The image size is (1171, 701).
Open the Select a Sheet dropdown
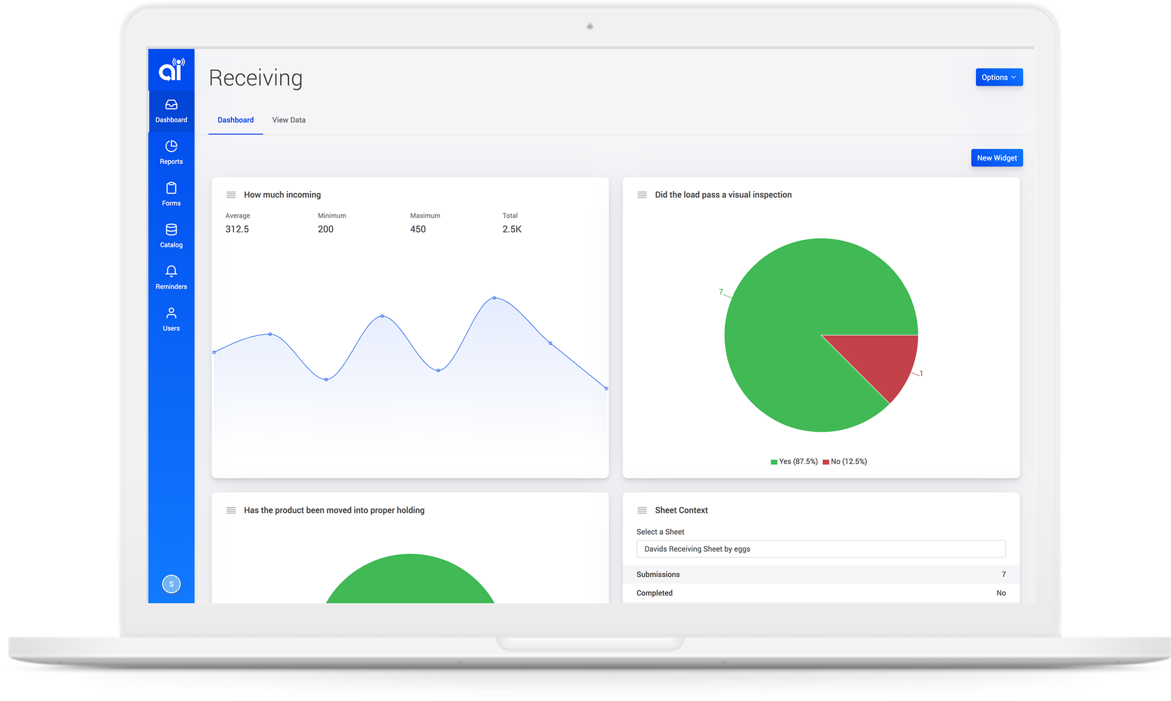(821, 549)
